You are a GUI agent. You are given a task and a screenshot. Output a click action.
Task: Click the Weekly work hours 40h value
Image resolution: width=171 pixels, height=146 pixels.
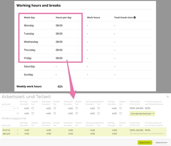60,86
